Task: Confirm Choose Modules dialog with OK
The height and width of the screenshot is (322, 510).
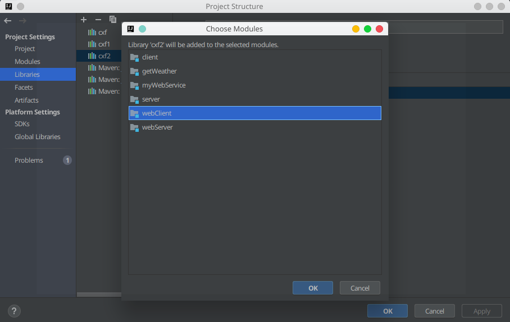Action: coord(312,288)
